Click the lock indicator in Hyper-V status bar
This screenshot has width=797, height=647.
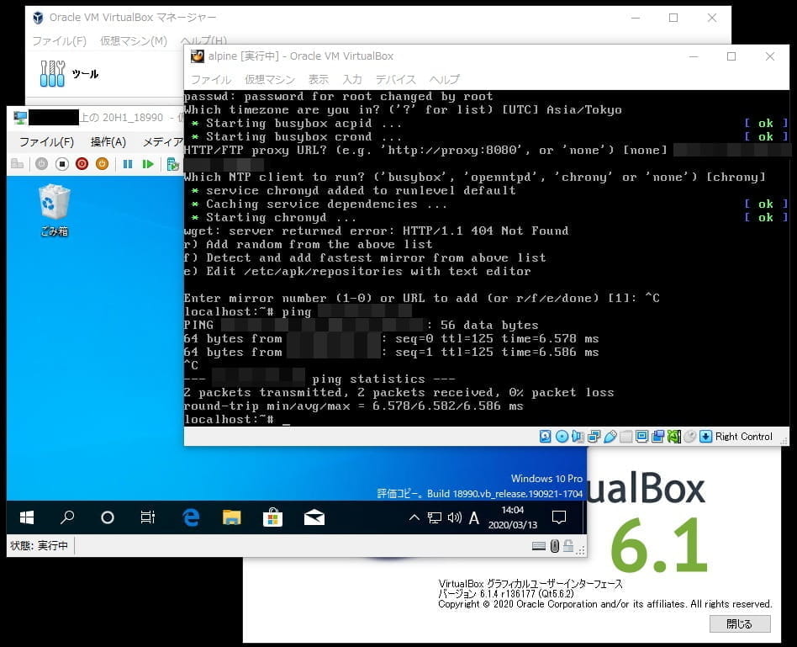point(568,546)
